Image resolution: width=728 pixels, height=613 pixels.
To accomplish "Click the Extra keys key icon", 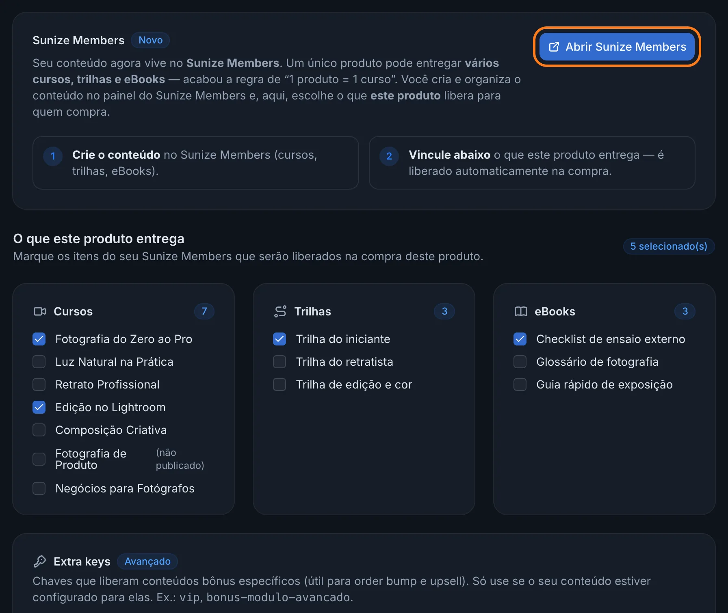I will click(x=40, y=561).
